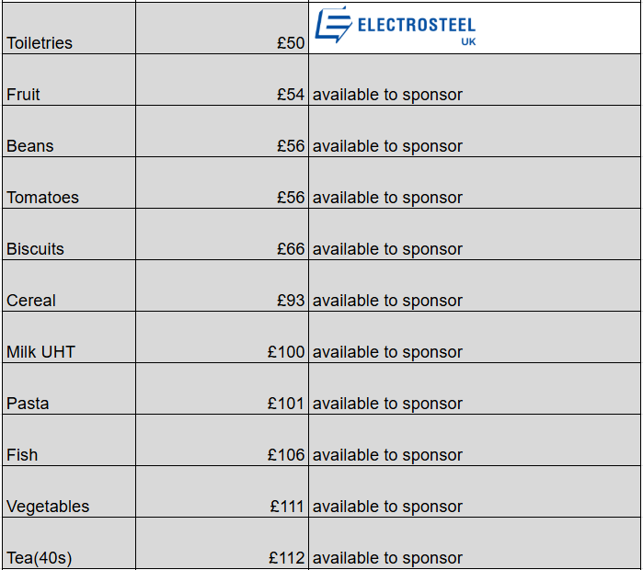This screenshot has height=570, width=643.
Task: Click the £100 price cell
Action: (x=286, y=352)
